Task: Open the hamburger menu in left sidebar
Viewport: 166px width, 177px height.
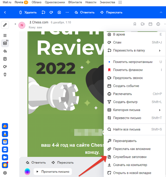Action: coord(5,36)
